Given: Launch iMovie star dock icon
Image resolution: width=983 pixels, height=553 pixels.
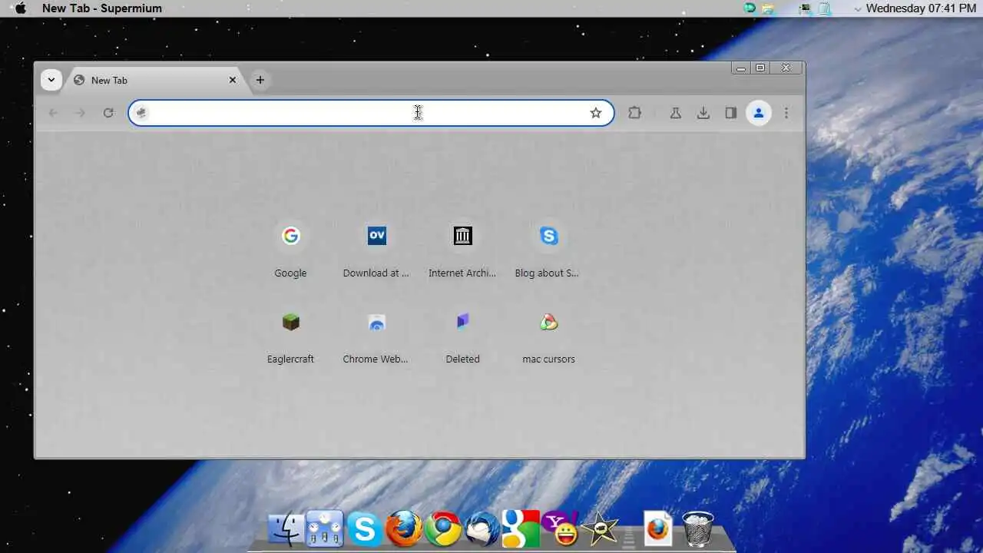Looking at the screenshot, I should point(600,529).
